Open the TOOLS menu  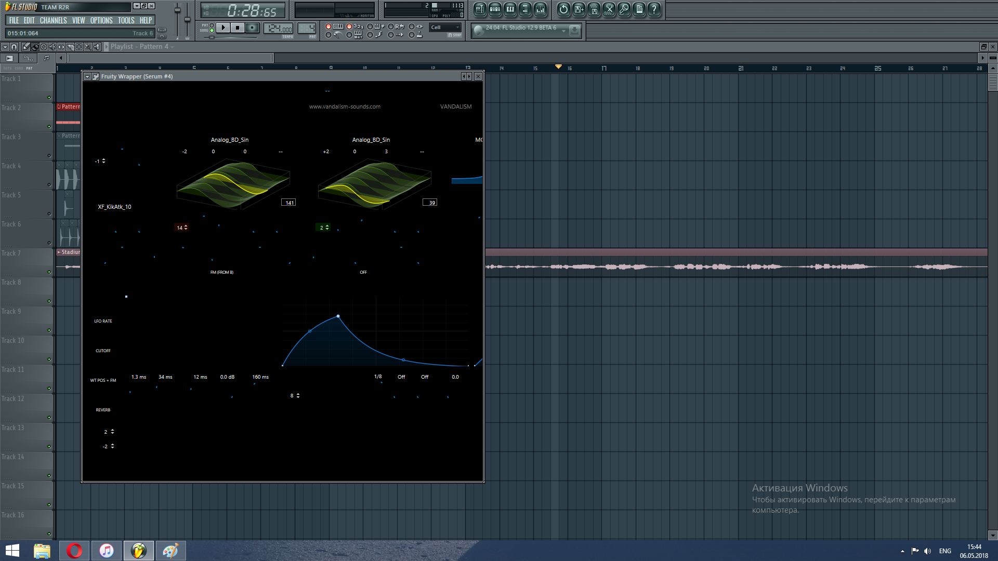pos(126,21)
